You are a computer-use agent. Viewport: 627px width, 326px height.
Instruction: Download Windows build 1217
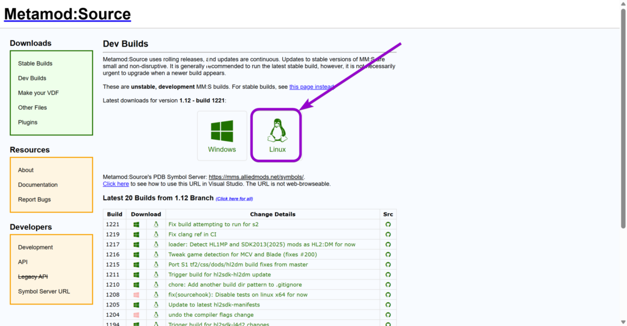click(x=137, y=245)
